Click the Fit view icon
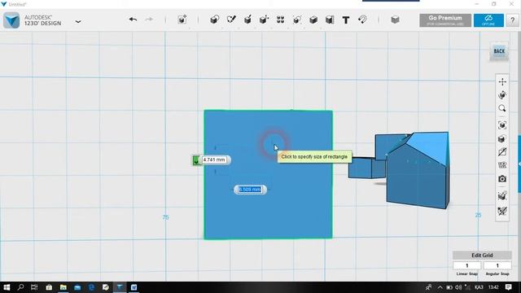This screenshot has height=293, width=521. point(502,125)
